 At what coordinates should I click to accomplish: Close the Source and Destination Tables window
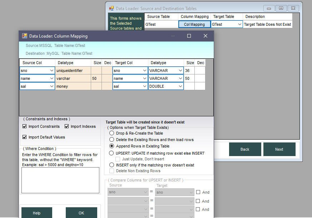coord(293,8)
